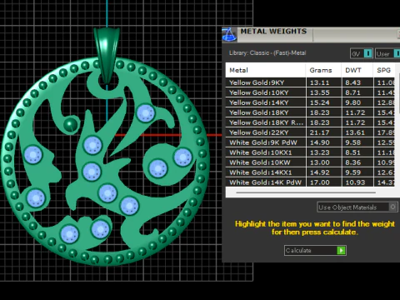The width and height of the screenshot is (400, 300).
Task: Click the 17.00 grams value
Action: click(320, 182)
